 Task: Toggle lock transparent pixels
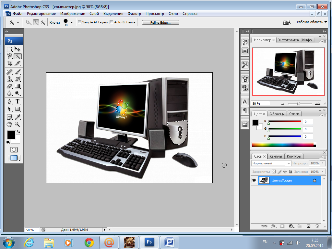274,172
